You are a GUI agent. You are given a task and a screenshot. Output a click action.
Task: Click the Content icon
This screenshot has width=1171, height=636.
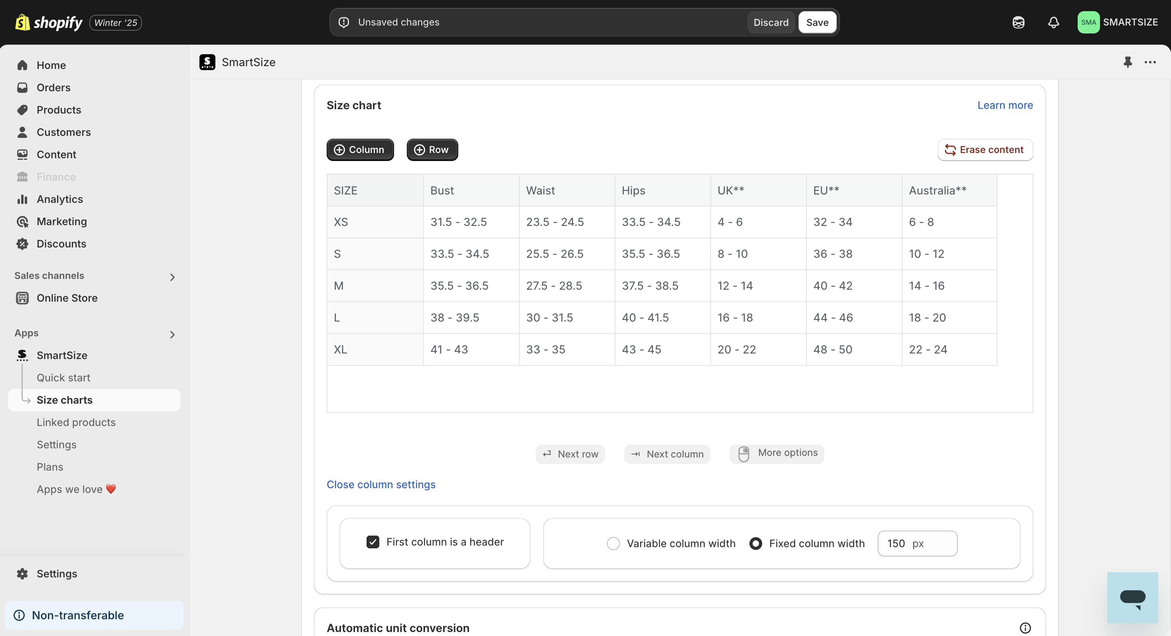22,155
